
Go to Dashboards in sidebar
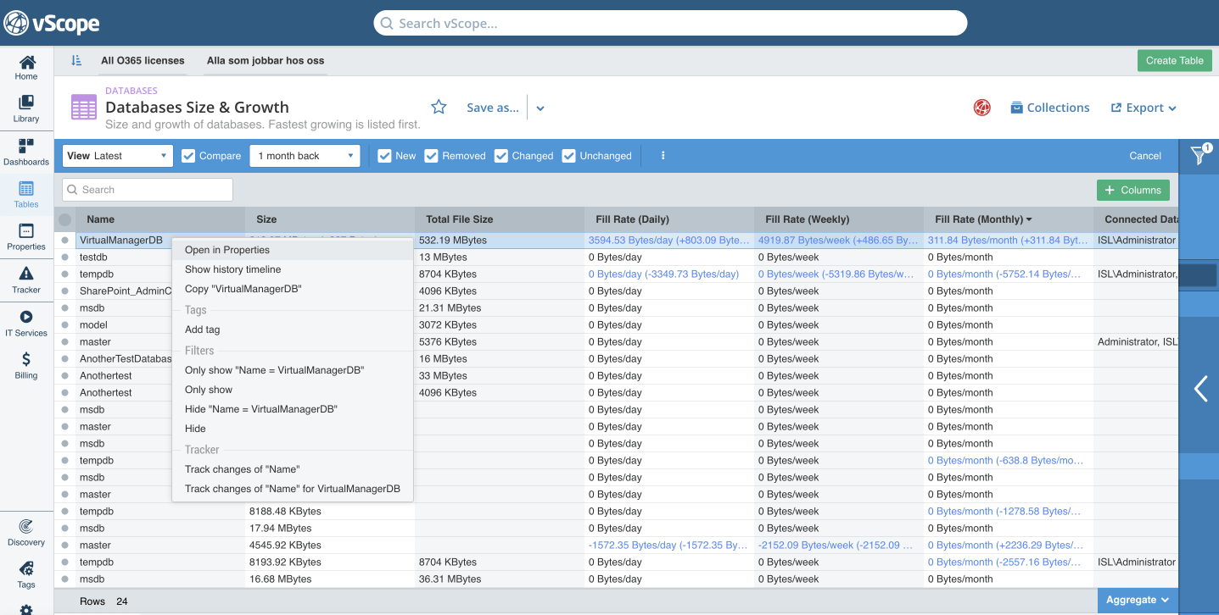26,152
